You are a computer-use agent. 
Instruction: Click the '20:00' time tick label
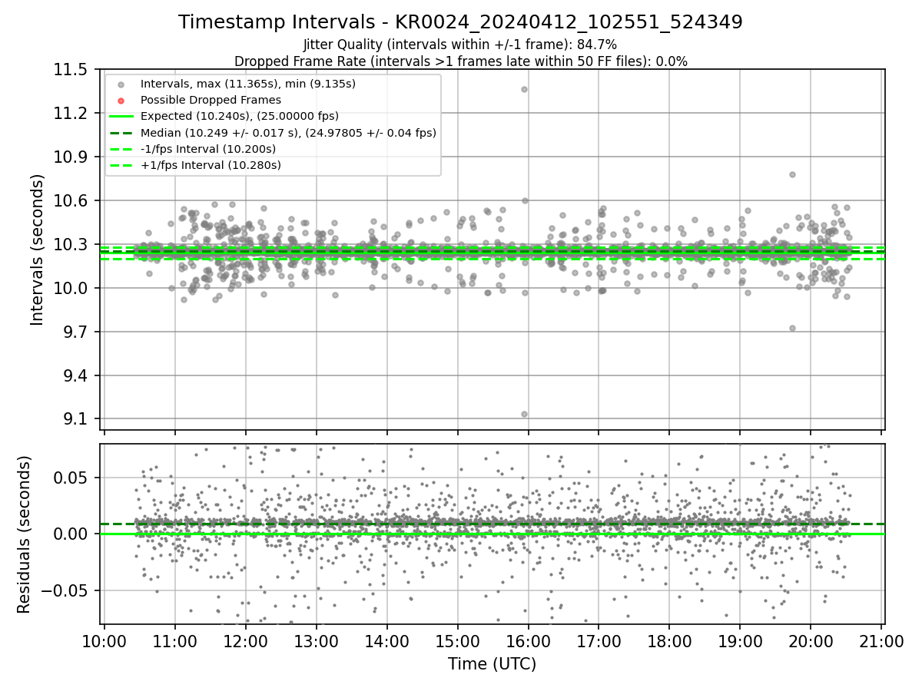[811, 640]
